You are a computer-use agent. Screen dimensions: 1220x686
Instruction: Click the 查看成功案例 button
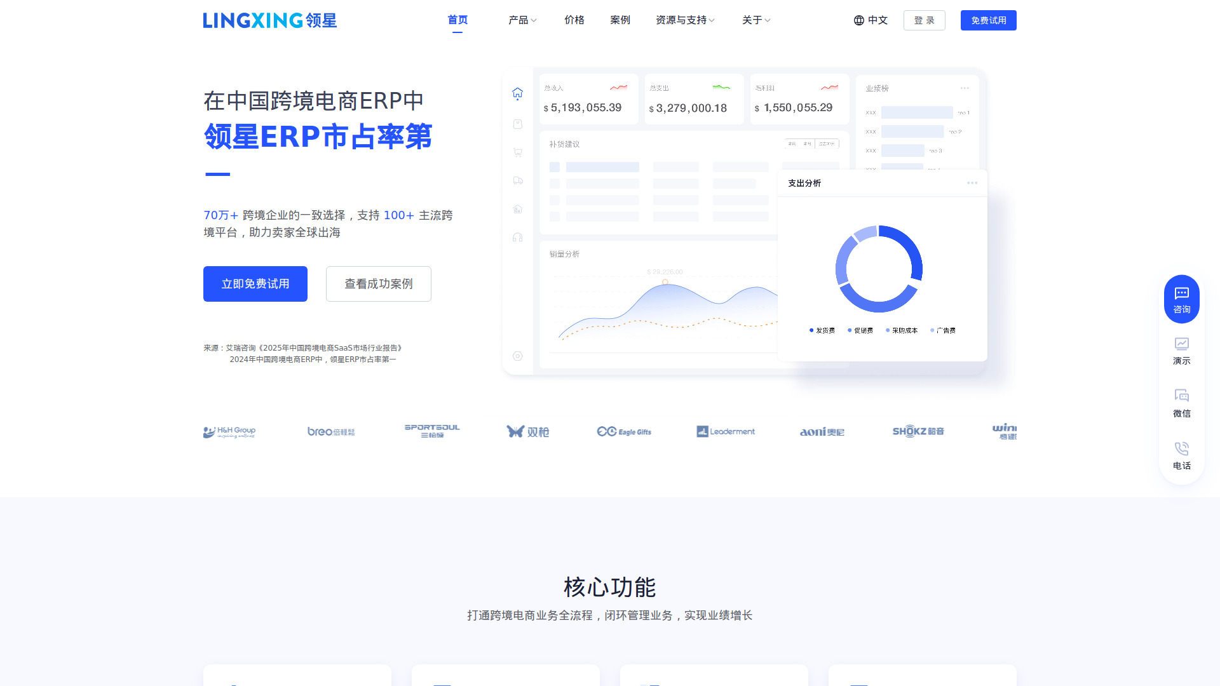[379, 284]
